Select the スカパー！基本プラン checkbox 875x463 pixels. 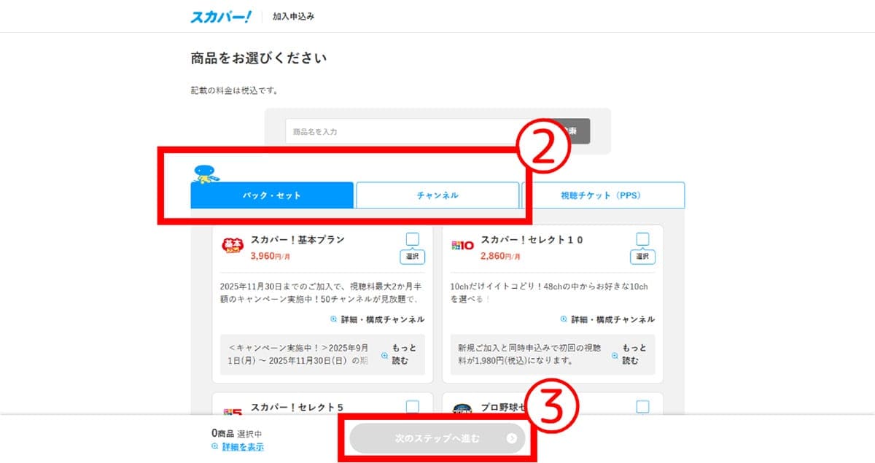413,238
